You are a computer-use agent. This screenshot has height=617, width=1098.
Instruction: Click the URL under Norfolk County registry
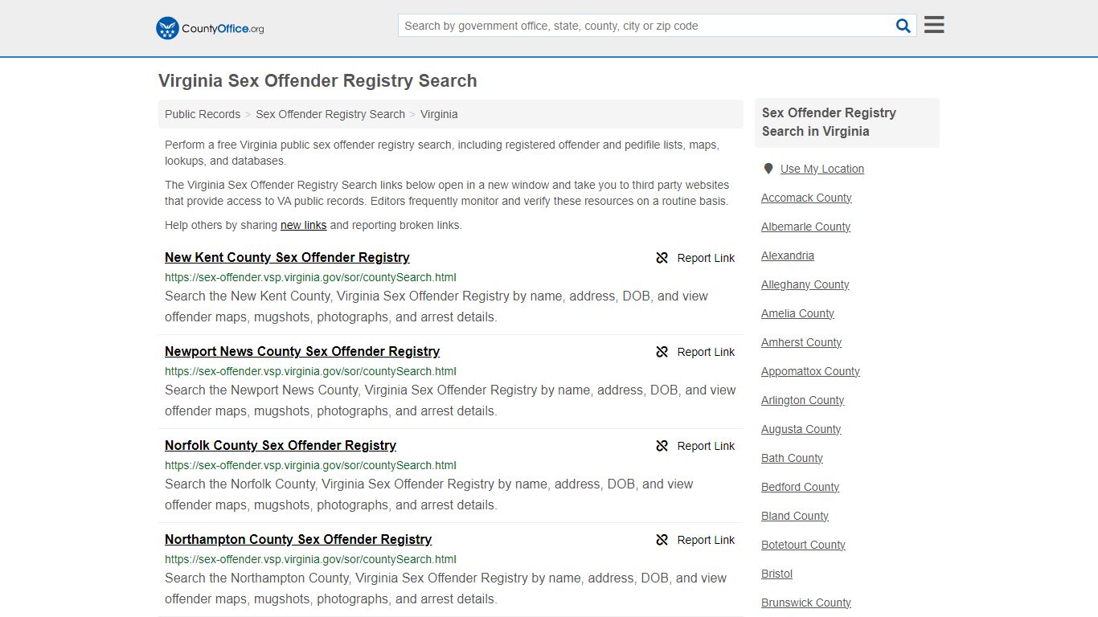(310, 465)
